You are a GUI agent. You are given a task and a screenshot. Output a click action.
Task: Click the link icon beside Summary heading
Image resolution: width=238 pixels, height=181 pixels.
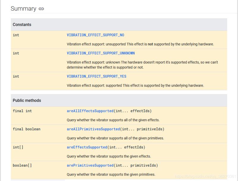coord(41,9)
